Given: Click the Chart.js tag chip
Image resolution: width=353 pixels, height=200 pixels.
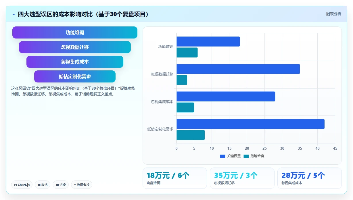Looking at the screenshot, I should pyautogui.click(x=22, y=185).
